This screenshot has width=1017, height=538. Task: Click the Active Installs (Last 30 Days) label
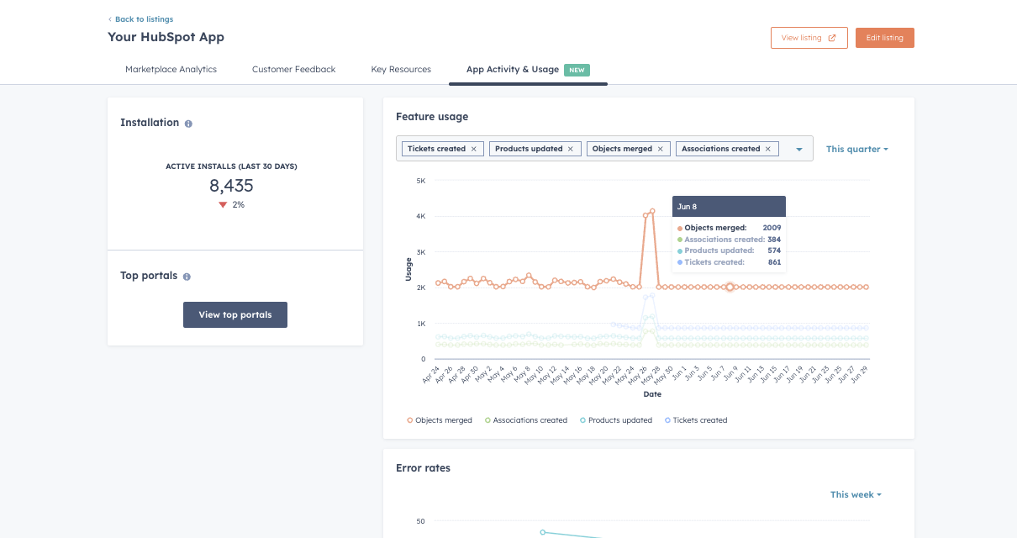pyautogui.click(x=231, y=166)
